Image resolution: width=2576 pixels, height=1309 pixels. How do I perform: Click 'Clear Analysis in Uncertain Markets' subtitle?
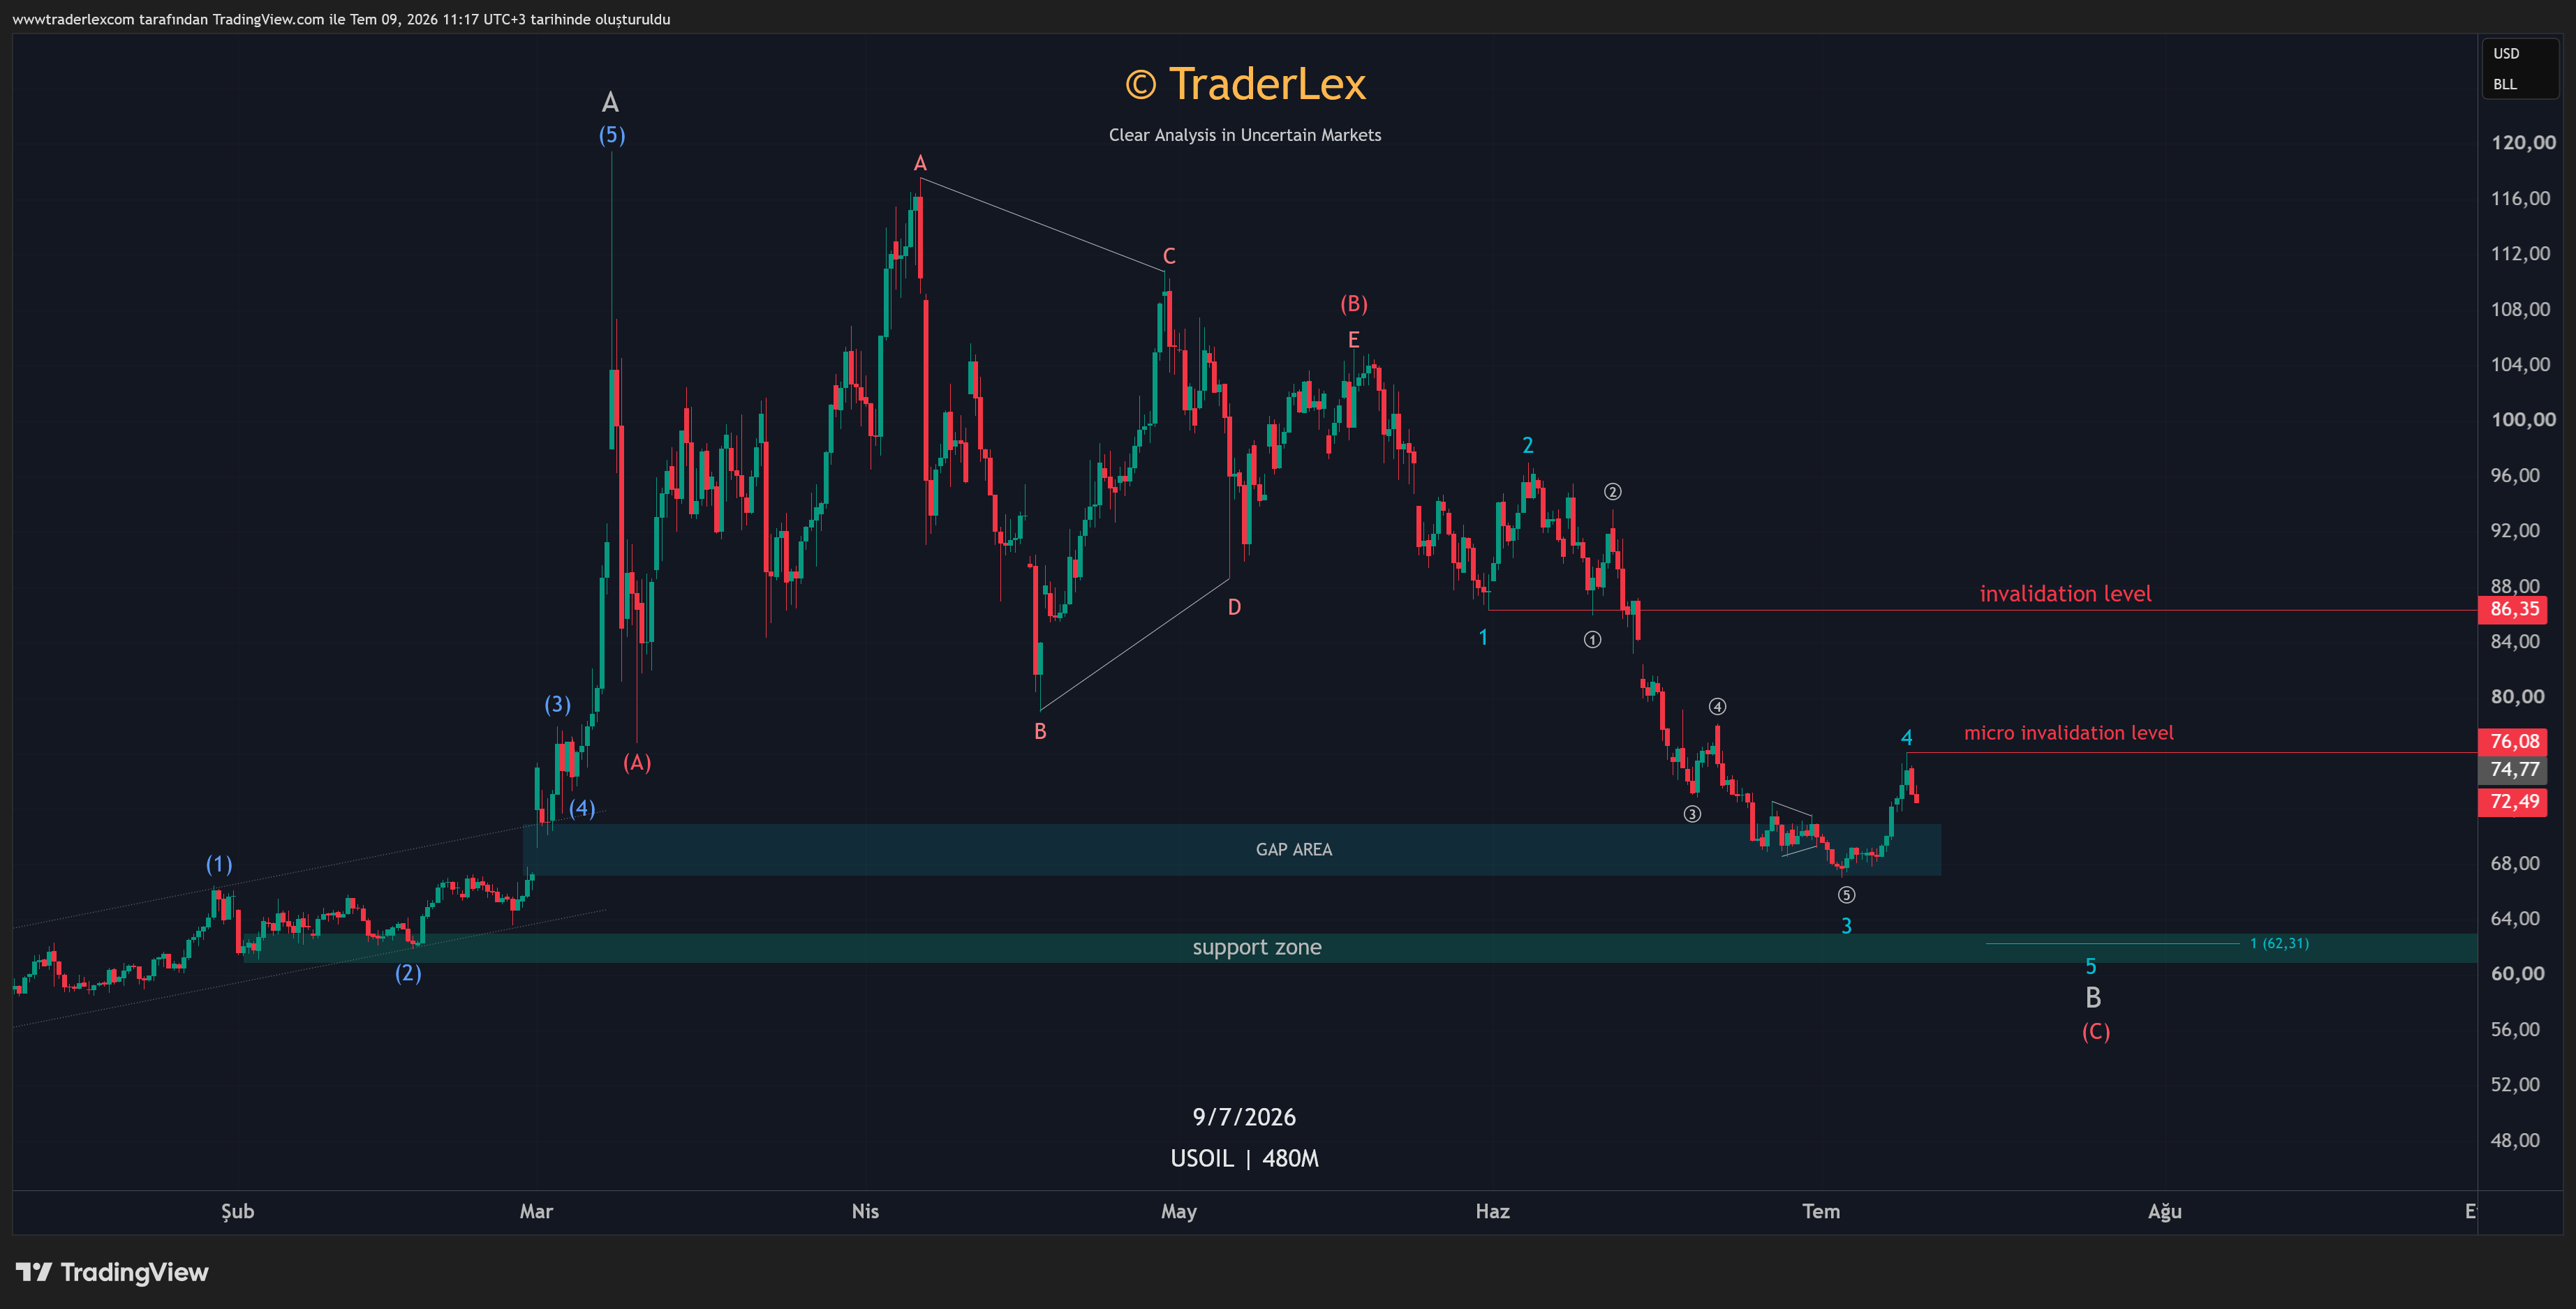click(1244, 135)
